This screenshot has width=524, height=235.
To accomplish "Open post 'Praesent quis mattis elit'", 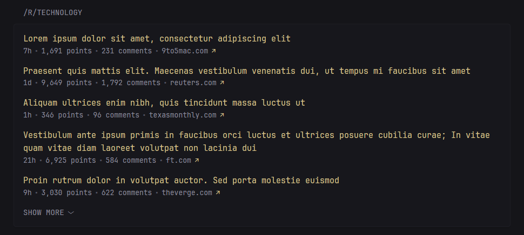I will tap(247, 71).
